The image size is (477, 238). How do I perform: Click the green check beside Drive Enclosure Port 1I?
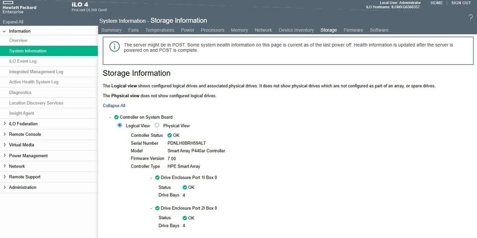[x=158, y=178]
